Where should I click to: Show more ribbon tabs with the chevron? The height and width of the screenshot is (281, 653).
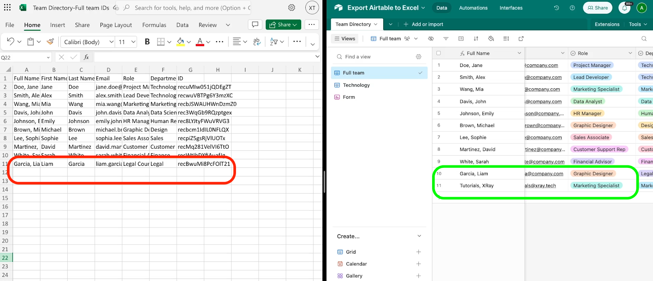[228, 25]
